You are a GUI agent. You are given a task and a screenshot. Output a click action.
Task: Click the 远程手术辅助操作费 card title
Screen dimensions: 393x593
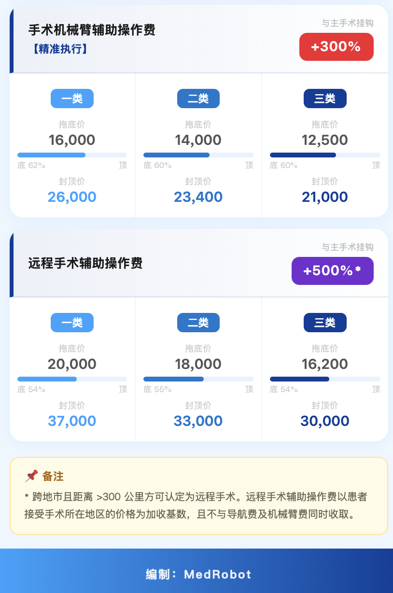coord(85,263)
